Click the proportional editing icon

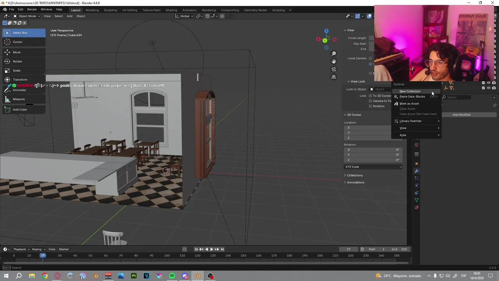point(222,16)
